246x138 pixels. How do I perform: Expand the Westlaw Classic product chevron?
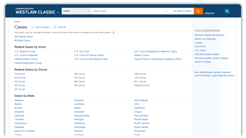click(x=58, y=12)
